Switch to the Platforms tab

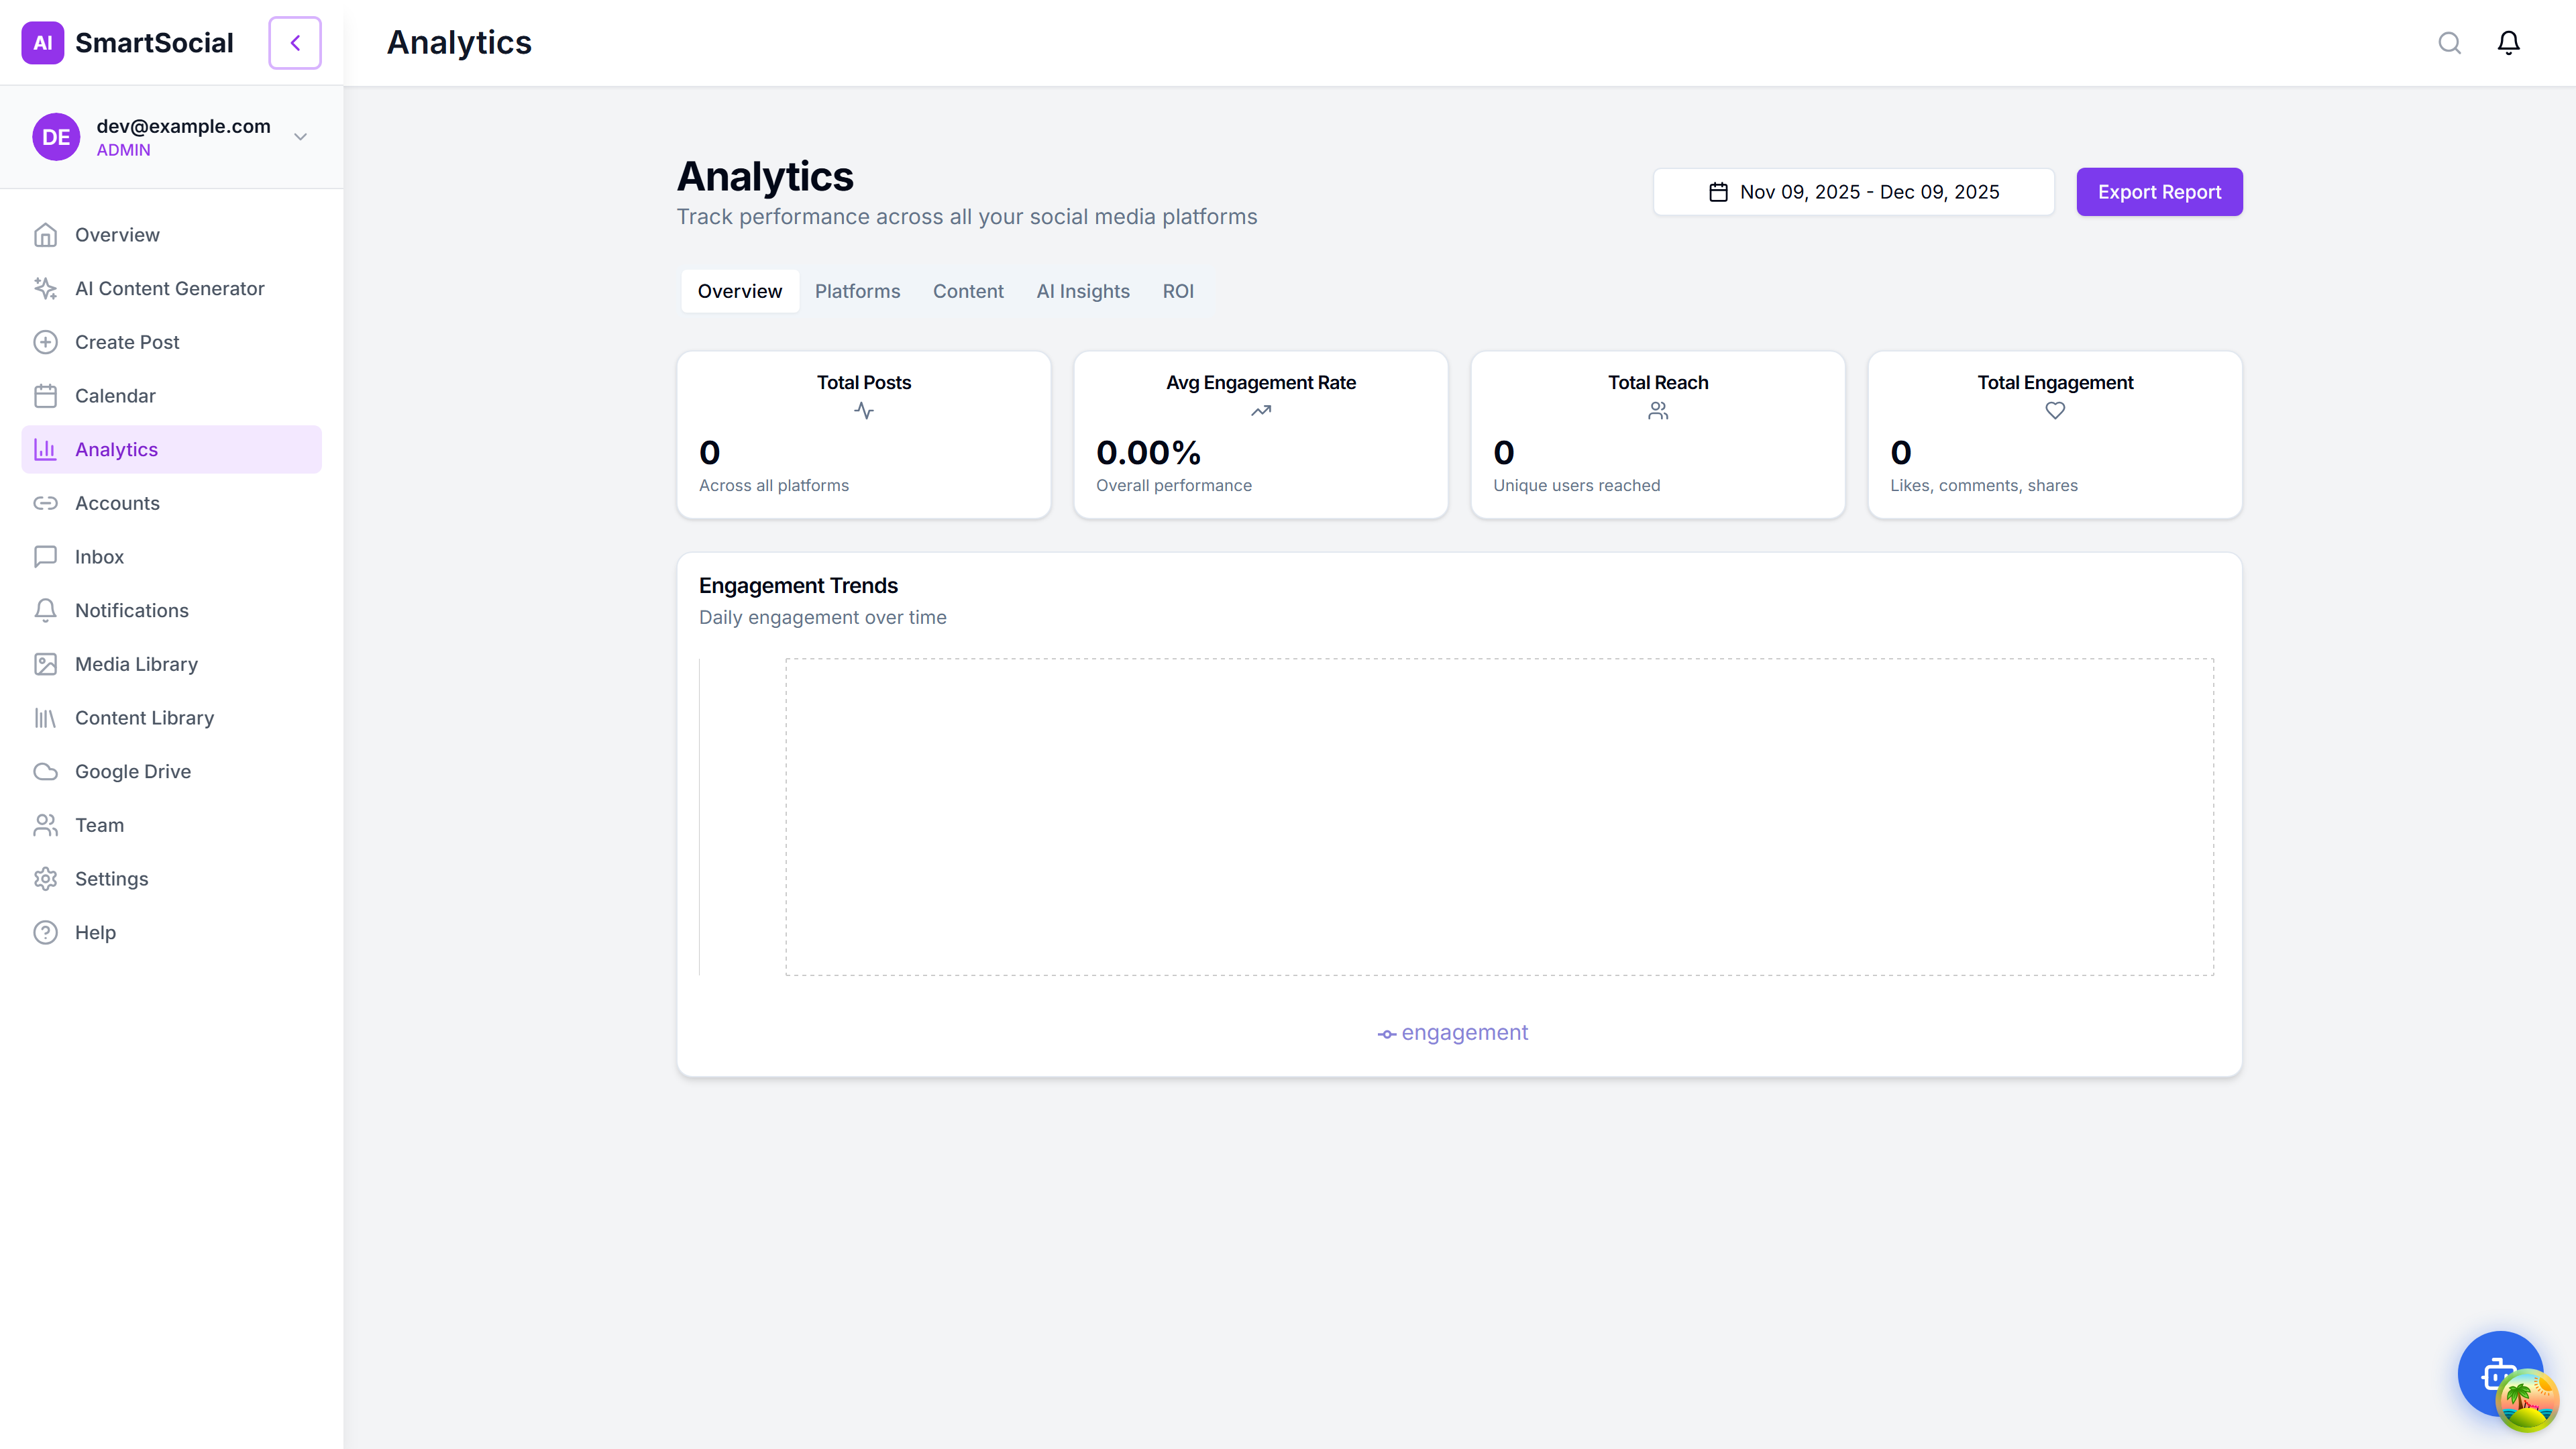click(857, 291)
